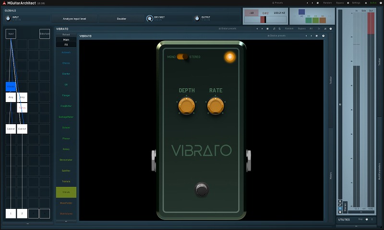Viewport: 384px width, 230px height.
Task: Toggle the Mono/Stereo switch on pedal
Action: pos(182,57)
